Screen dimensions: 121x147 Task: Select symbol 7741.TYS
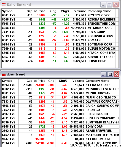click(9, 32)
